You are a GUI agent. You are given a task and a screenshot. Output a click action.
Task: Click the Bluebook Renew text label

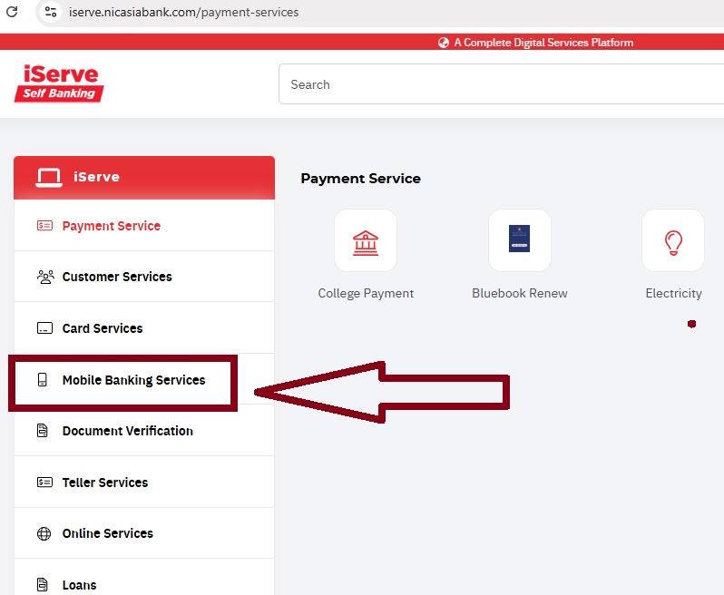tap(519, 293)
